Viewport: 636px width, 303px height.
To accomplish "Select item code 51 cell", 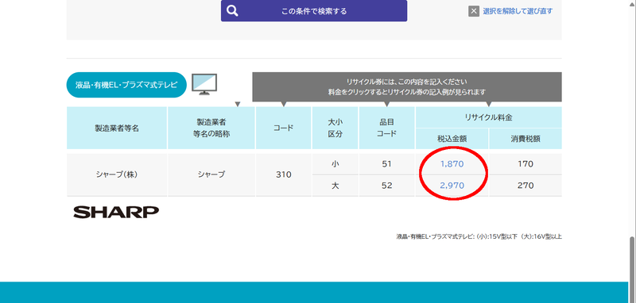I will 387,164.
